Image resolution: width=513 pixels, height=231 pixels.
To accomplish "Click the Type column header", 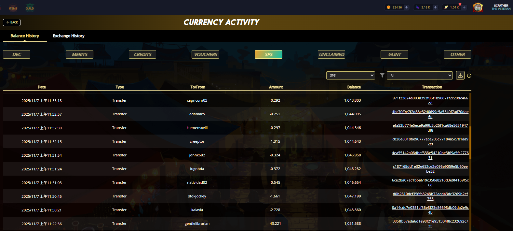I will pos(120,87).
